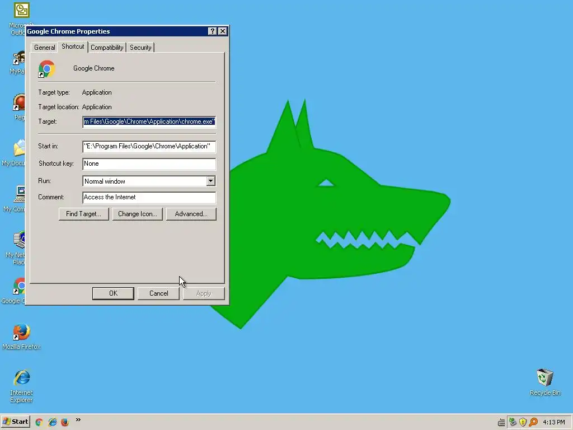
Task: Open the Microsoft Outlook desktop icon
Action: coord(22,10)
